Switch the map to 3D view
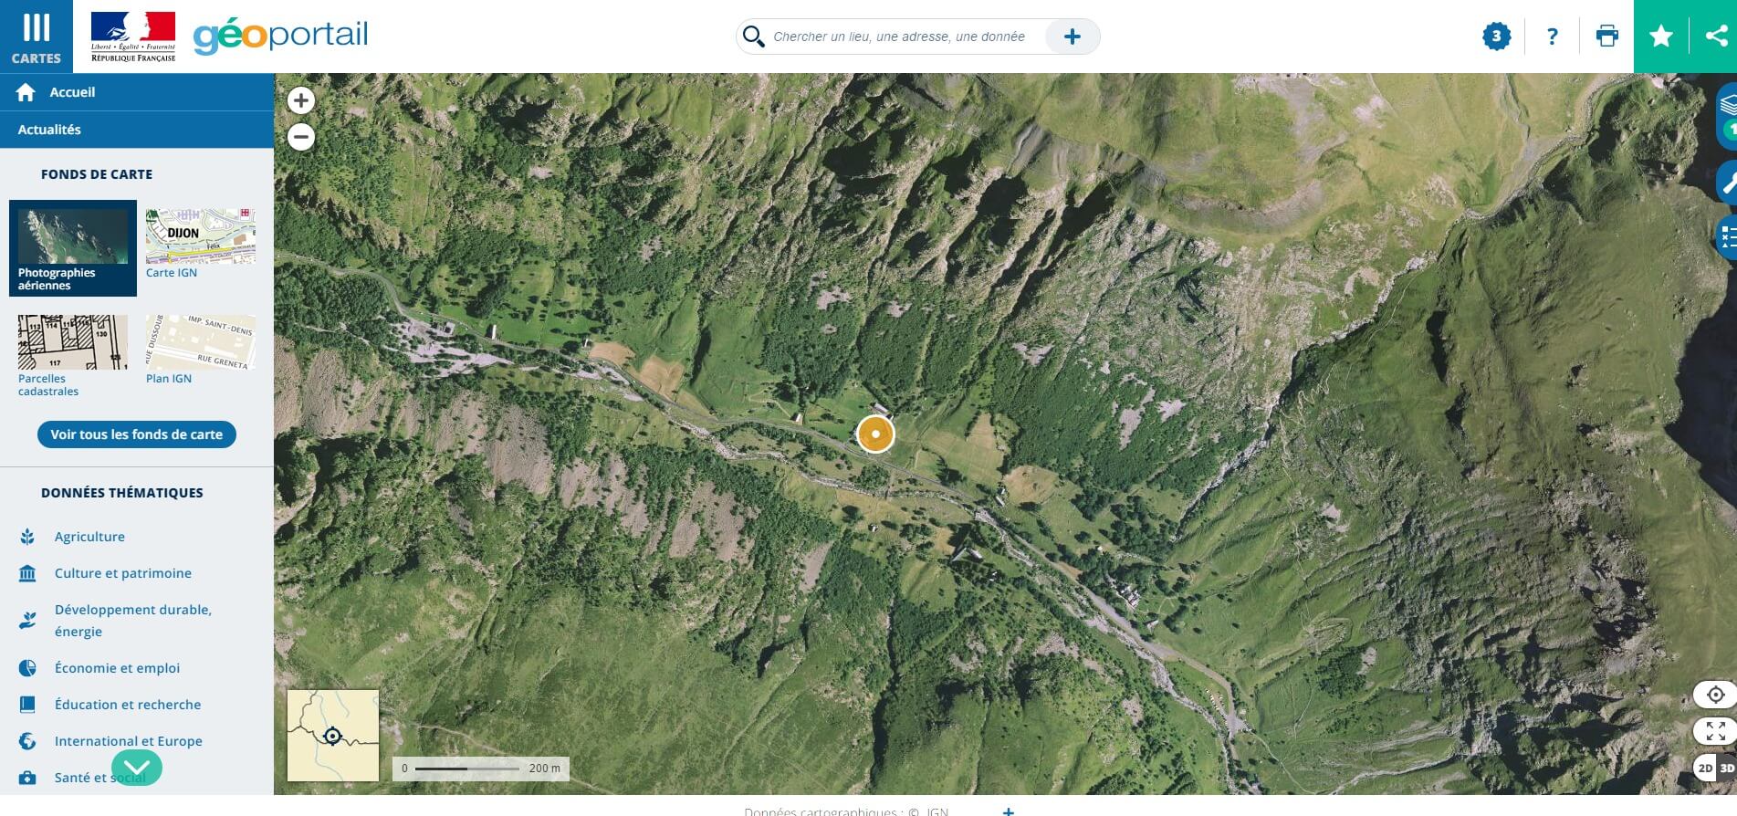This screenshot has height=816, width=1737. [1726, 768]
